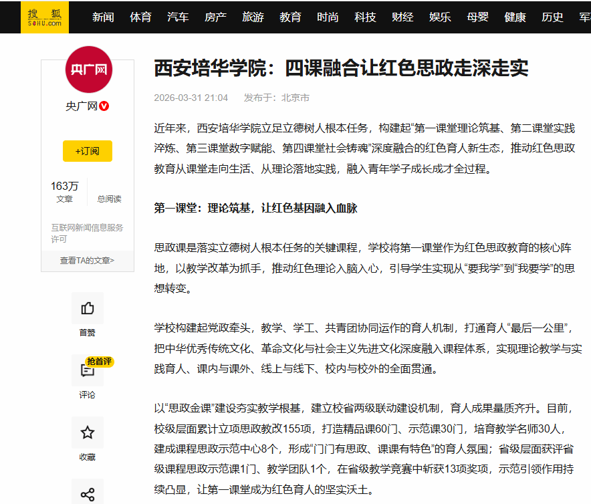Click 查看TA的文章 link

click(x=87, y=260)
